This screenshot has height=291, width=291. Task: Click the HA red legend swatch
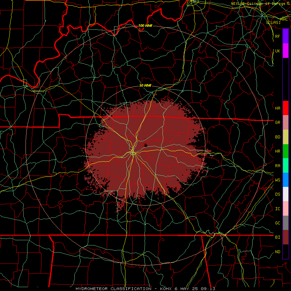[286, 108]
